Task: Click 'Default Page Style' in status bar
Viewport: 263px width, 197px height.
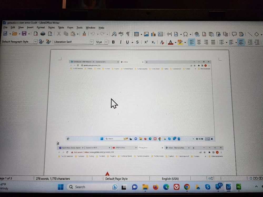Action: pos(116,179)
